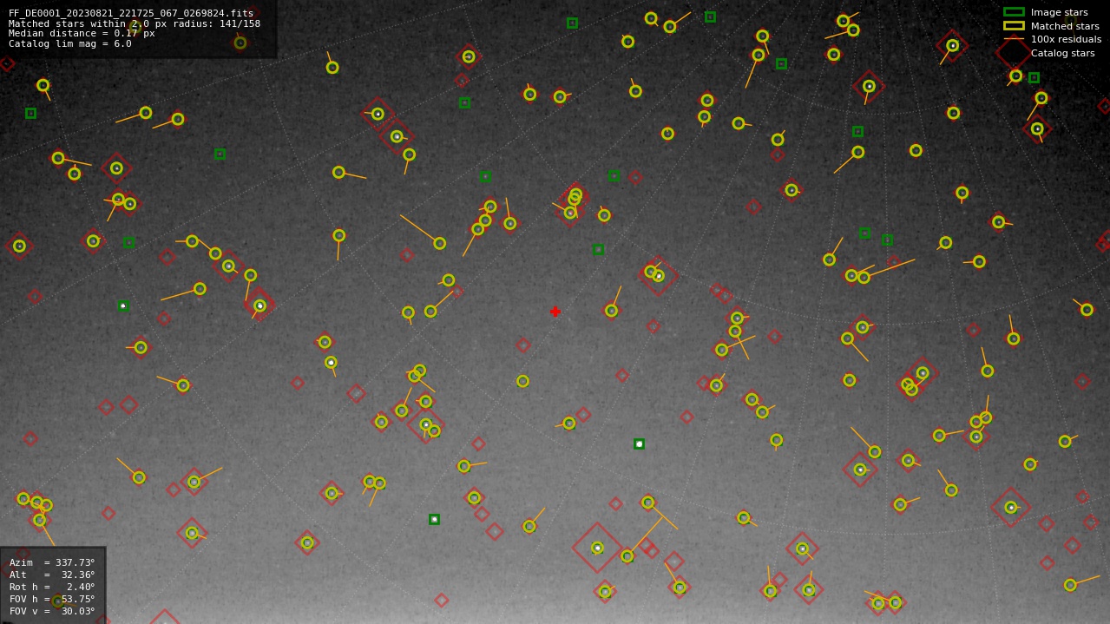Click the FITS file name text line
The image size is (1110, 624).
click(x=131, y=14)
